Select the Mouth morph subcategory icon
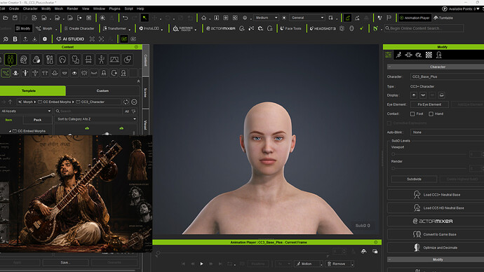The image size is (484, 272). pyautogui.click(x=65, y=73)
